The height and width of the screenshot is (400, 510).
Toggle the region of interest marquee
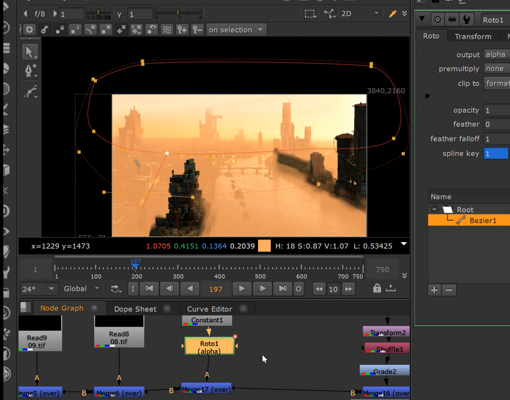309,14
